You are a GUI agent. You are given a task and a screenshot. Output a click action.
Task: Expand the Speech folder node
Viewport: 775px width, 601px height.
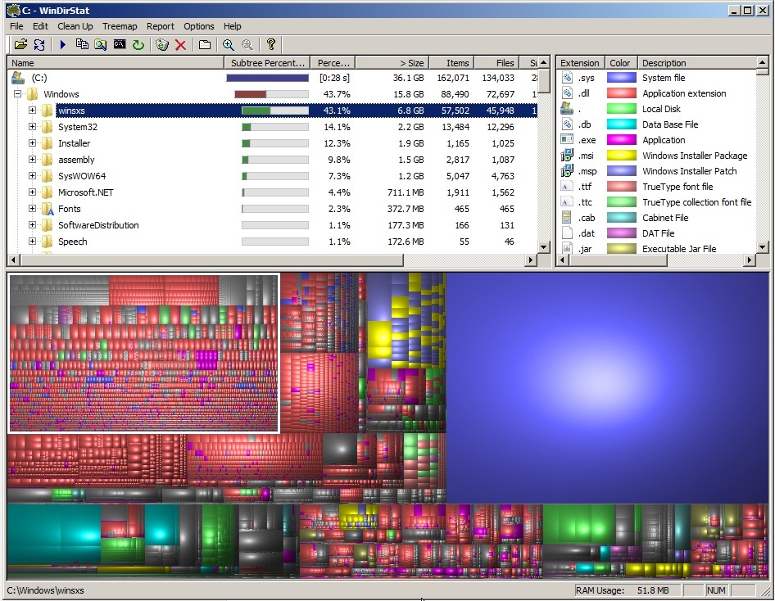(x=32, y=242)
